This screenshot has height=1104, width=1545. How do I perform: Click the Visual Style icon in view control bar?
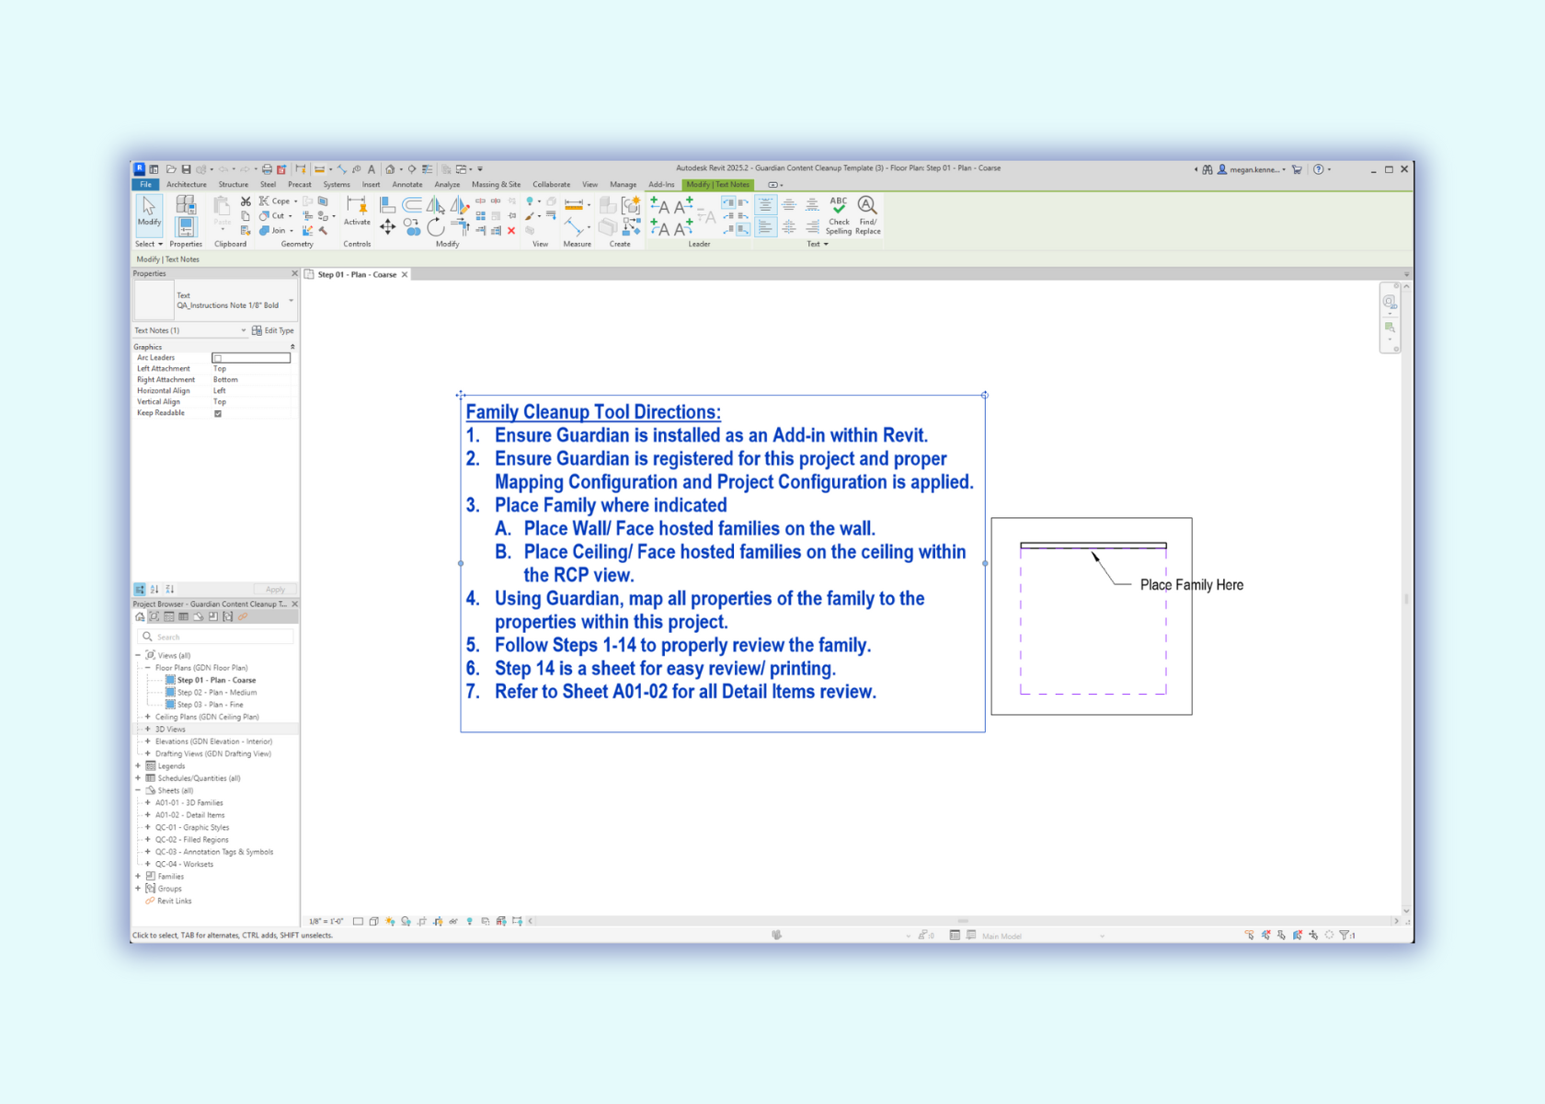click(374, 921)
